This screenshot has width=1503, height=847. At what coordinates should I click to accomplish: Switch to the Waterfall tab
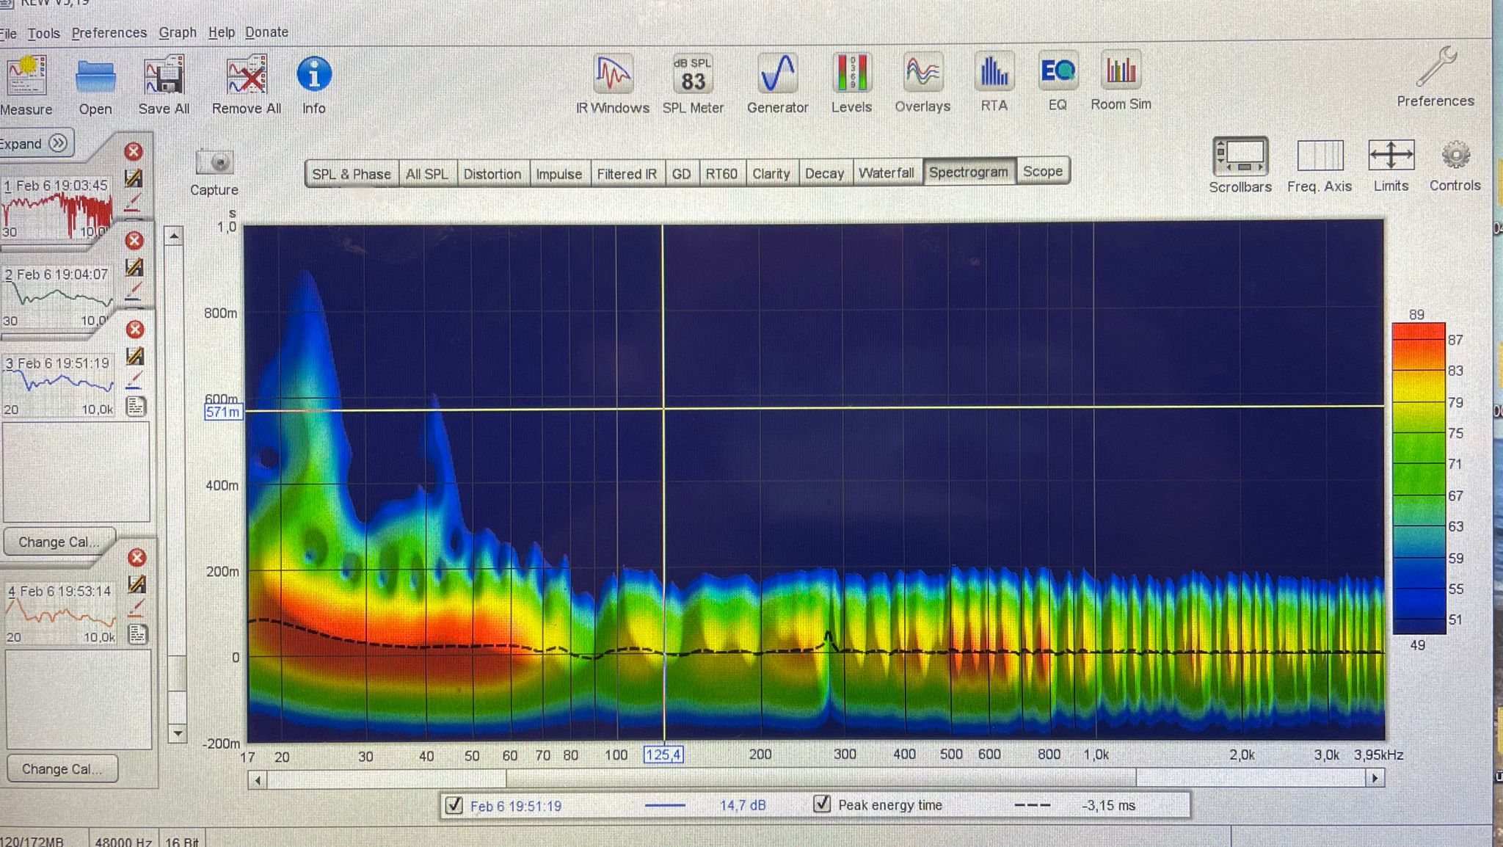(x=886, y=173)
